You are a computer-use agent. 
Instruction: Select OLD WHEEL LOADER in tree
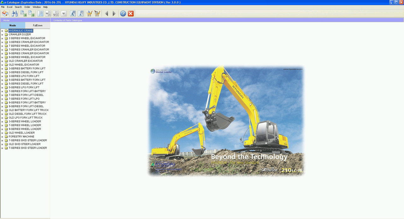[22, 133]
